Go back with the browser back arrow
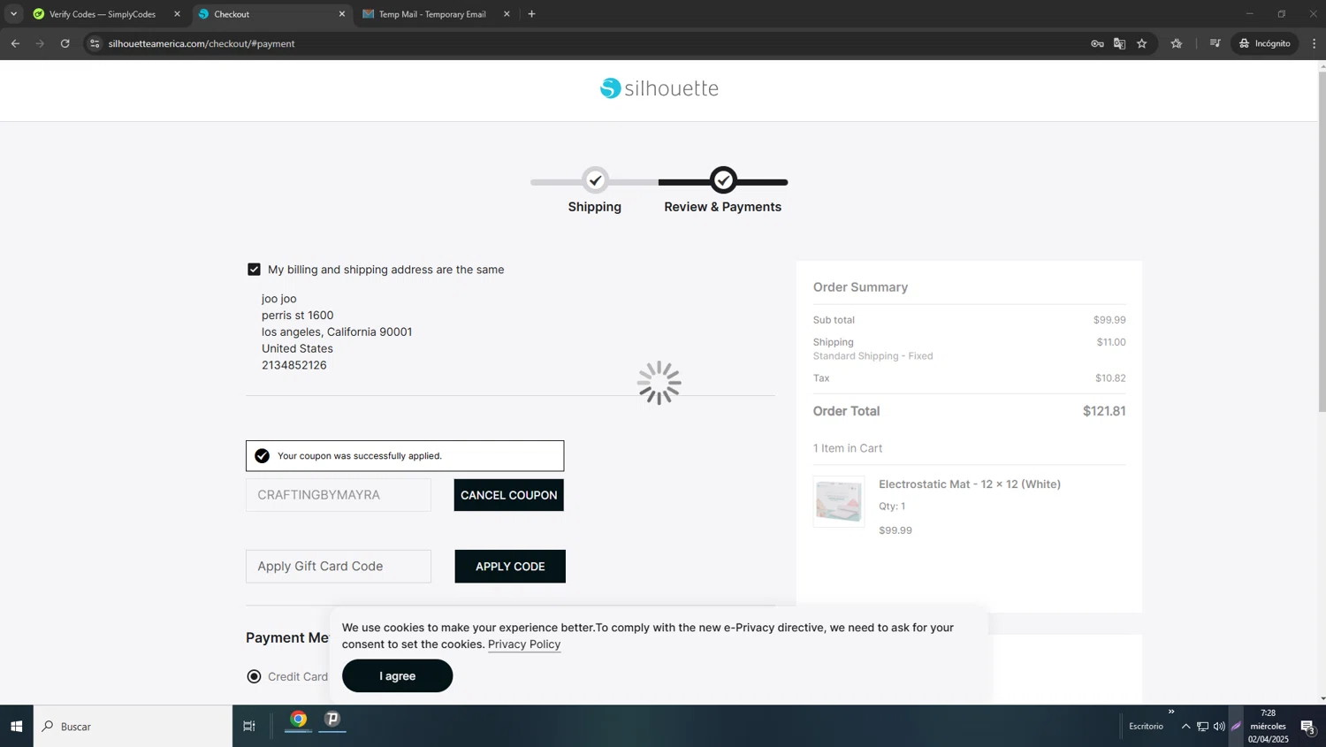The height and width of the screenshot is (747, 1326). [15, 43]
